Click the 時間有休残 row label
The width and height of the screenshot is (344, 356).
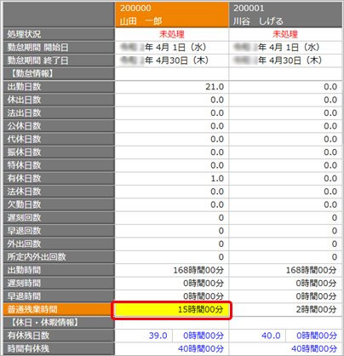pyautogui.click(x=59, y=348)
